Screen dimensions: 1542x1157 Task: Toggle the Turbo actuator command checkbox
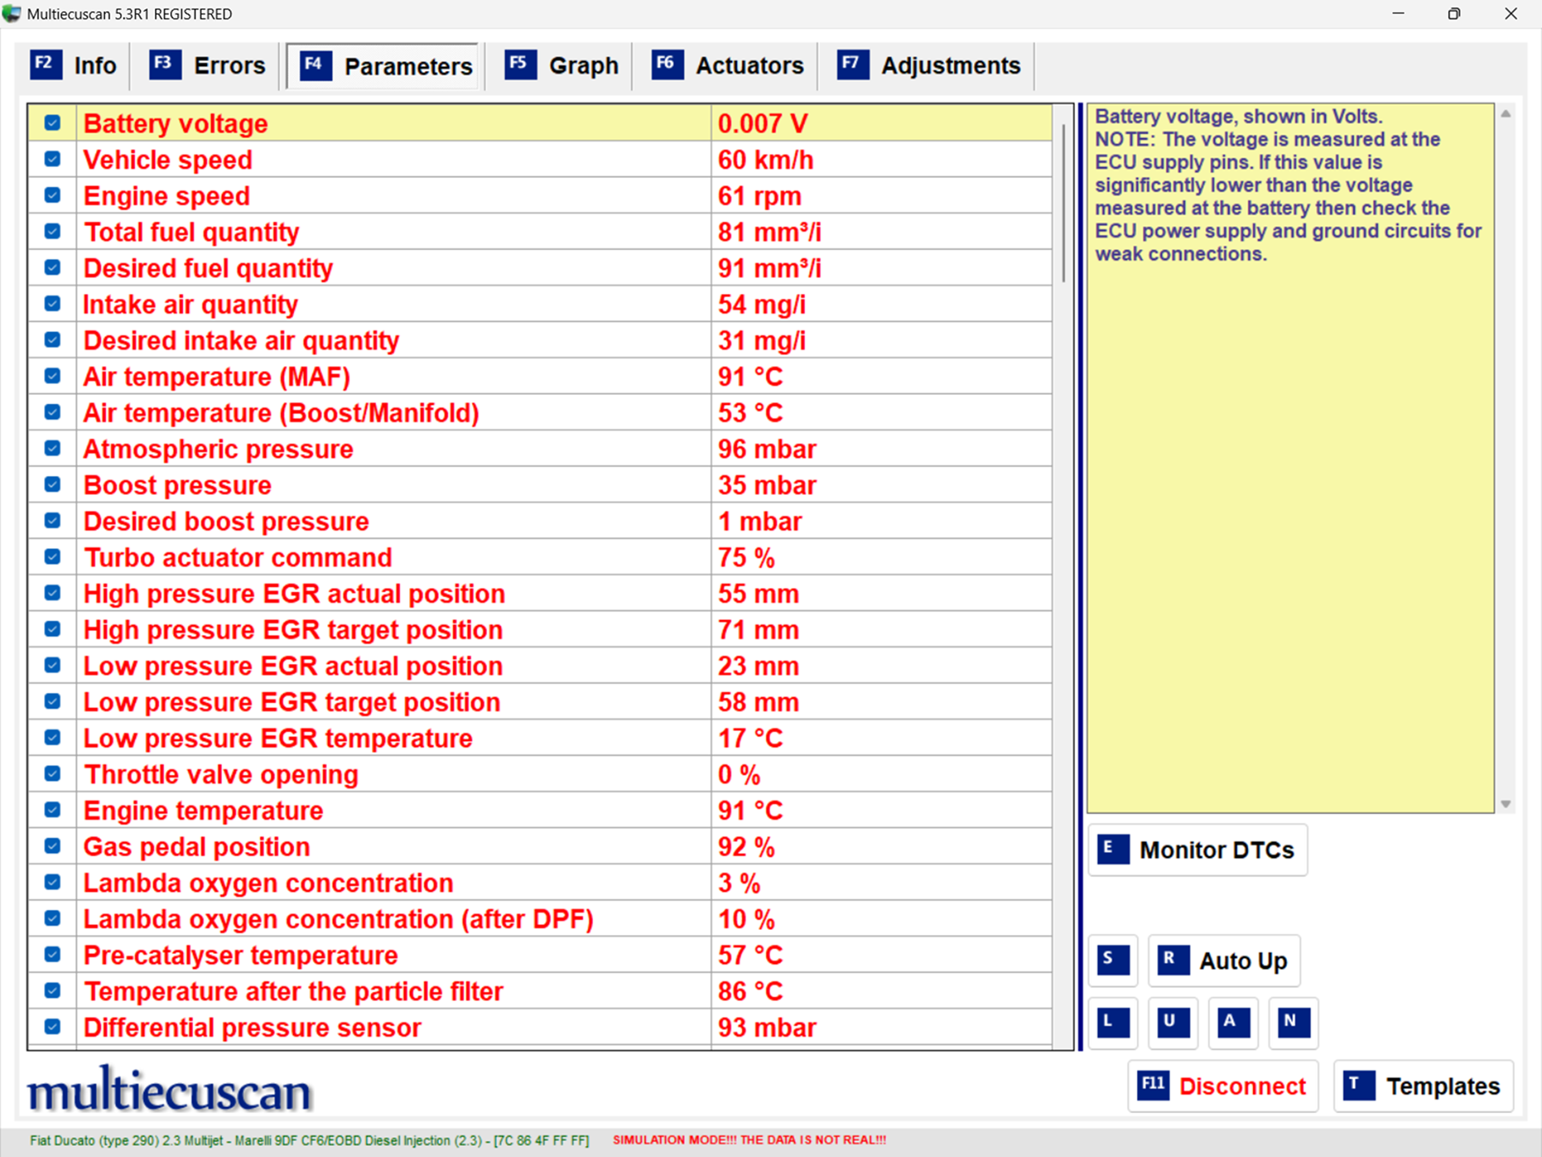click(53, 556)
